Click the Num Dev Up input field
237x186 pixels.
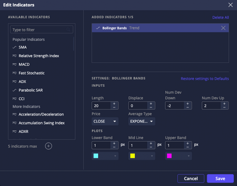211,106
